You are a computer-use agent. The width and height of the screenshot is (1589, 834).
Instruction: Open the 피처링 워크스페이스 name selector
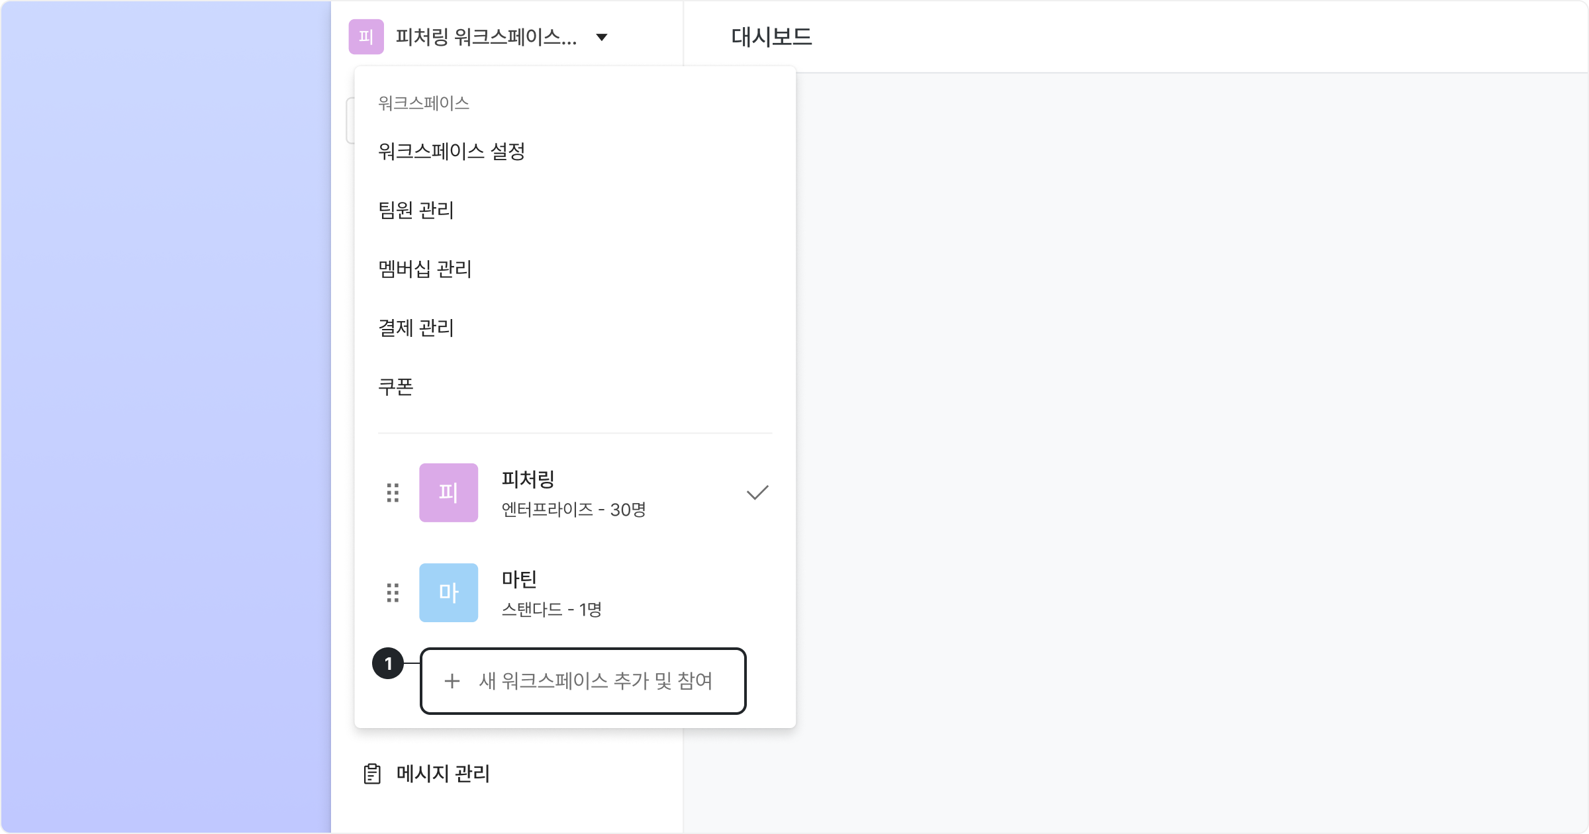coord(486,37)
